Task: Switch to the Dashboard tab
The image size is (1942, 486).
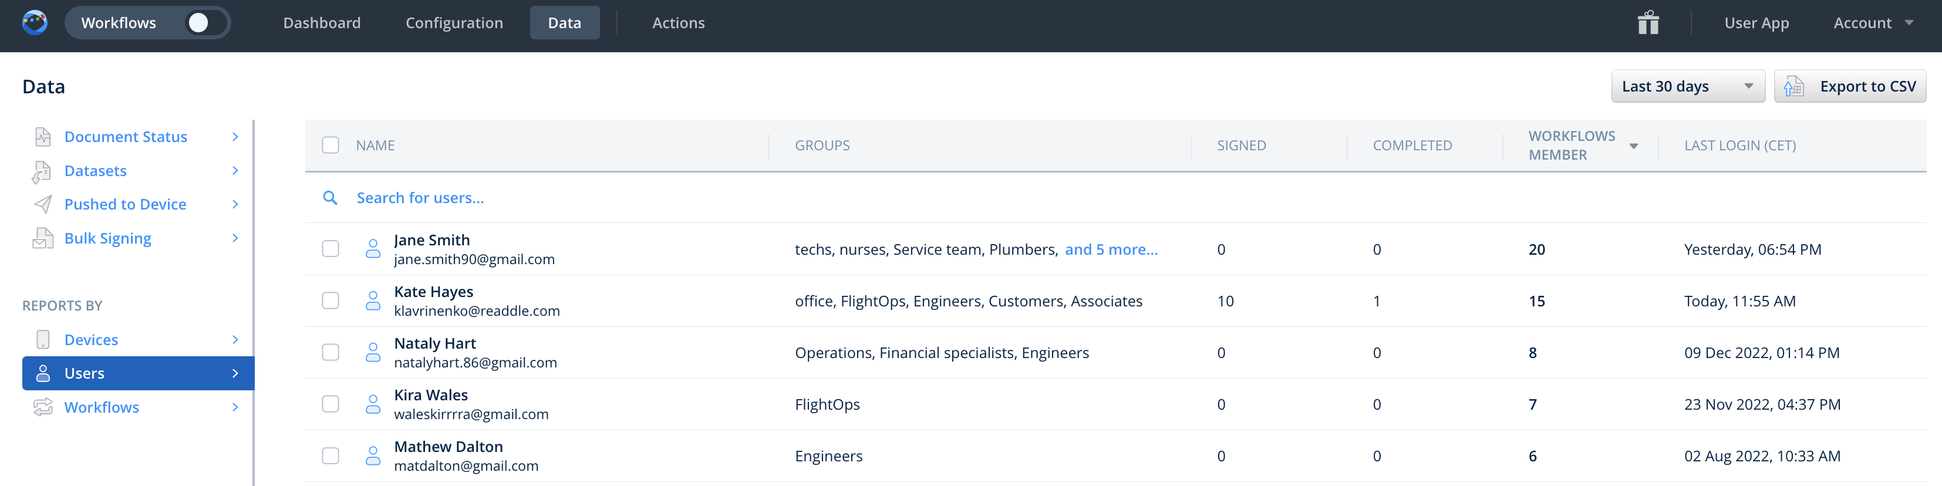Action: click(x=322, y=23)
